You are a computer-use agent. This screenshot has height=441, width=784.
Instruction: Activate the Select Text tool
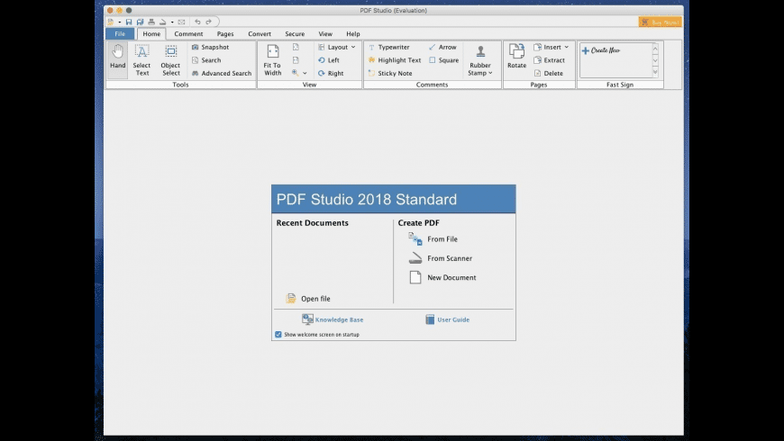pos(142,60)
